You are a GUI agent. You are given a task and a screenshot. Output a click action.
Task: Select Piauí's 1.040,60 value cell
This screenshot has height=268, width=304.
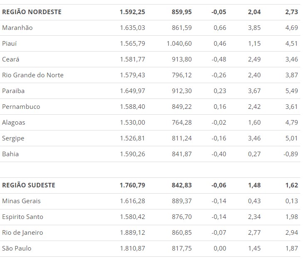coord(179,44)
